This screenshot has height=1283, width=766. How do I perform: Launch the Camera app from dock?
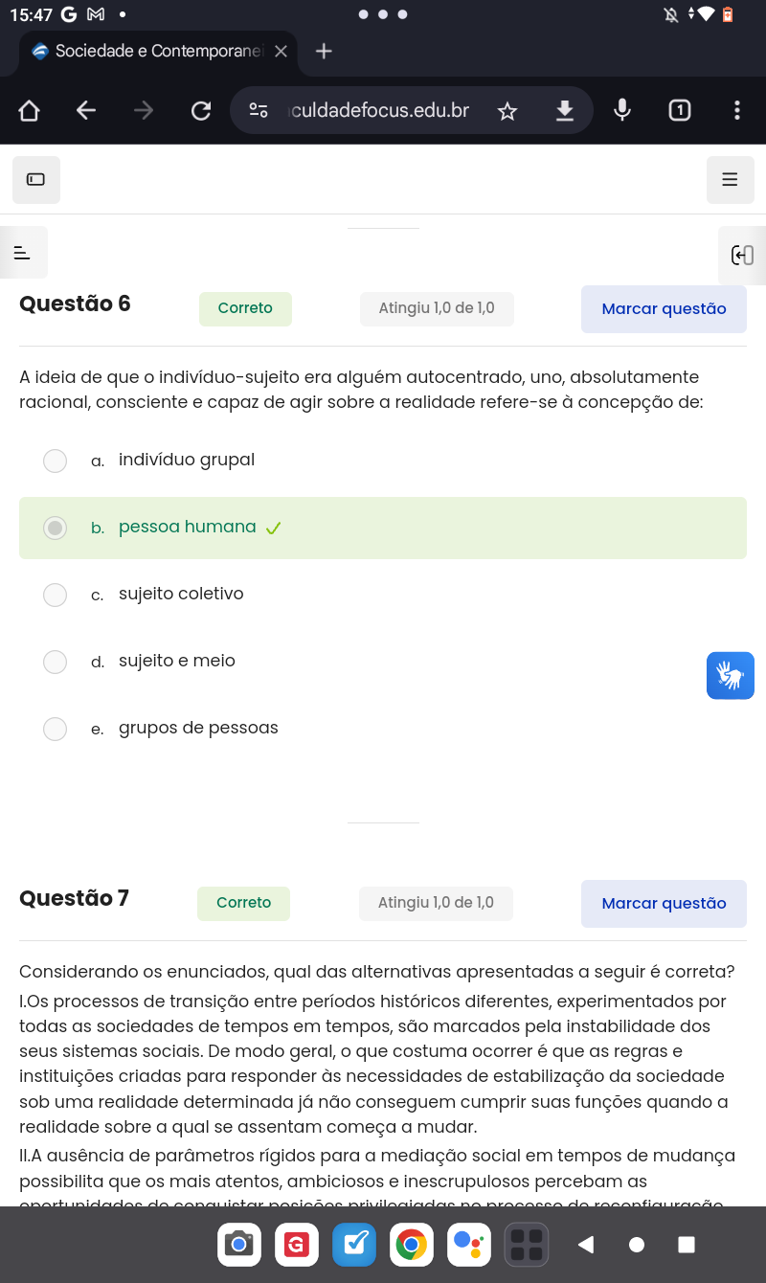[239, 1245]
